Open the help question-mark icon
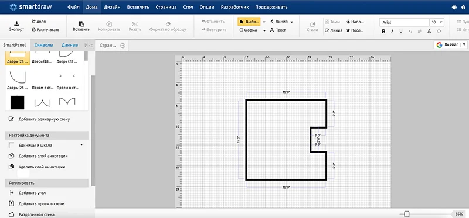 463,8
